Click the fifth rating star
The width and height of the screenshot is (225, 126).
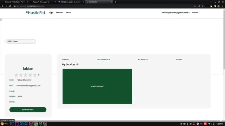[35, 75]
